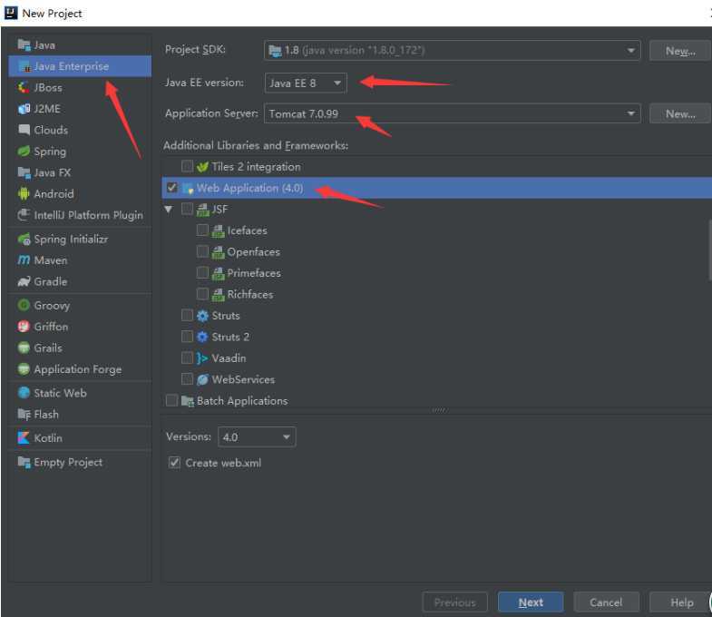The height and width of the screenshot is (617, 712).
Task: Tick the Struts checkbox
Action: tap(187, 315)
